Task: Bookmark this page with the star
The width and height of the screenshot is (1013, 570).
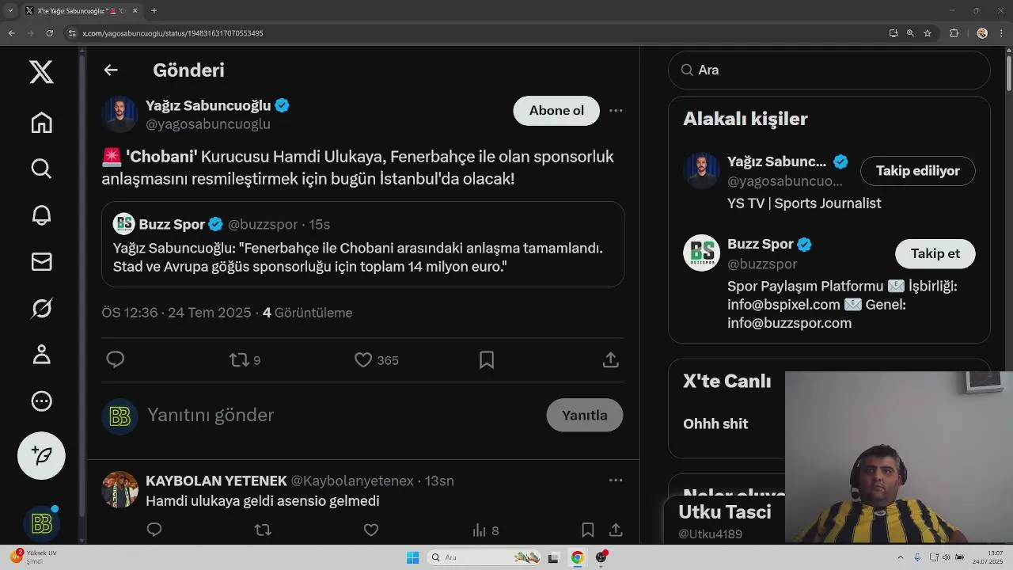Action: [928, 33]
